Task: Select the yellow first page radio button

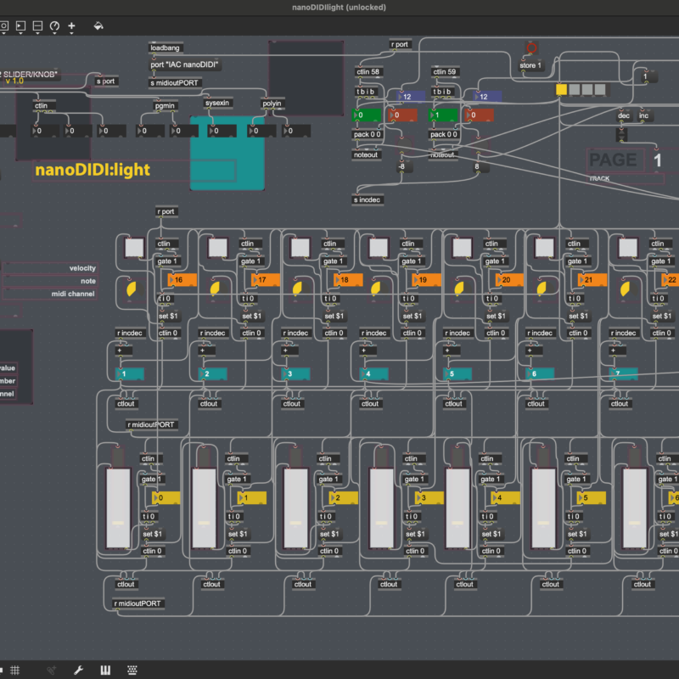Action: click(x=561, y=89)
